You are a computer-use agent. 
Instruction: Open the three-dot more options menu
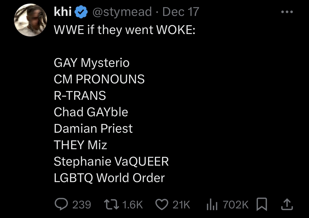coord(287,12)
